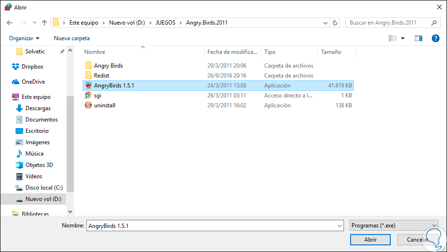The image size is (447, 252).
Task: Open the Organizar menu
Action: (x=24, y=38)
